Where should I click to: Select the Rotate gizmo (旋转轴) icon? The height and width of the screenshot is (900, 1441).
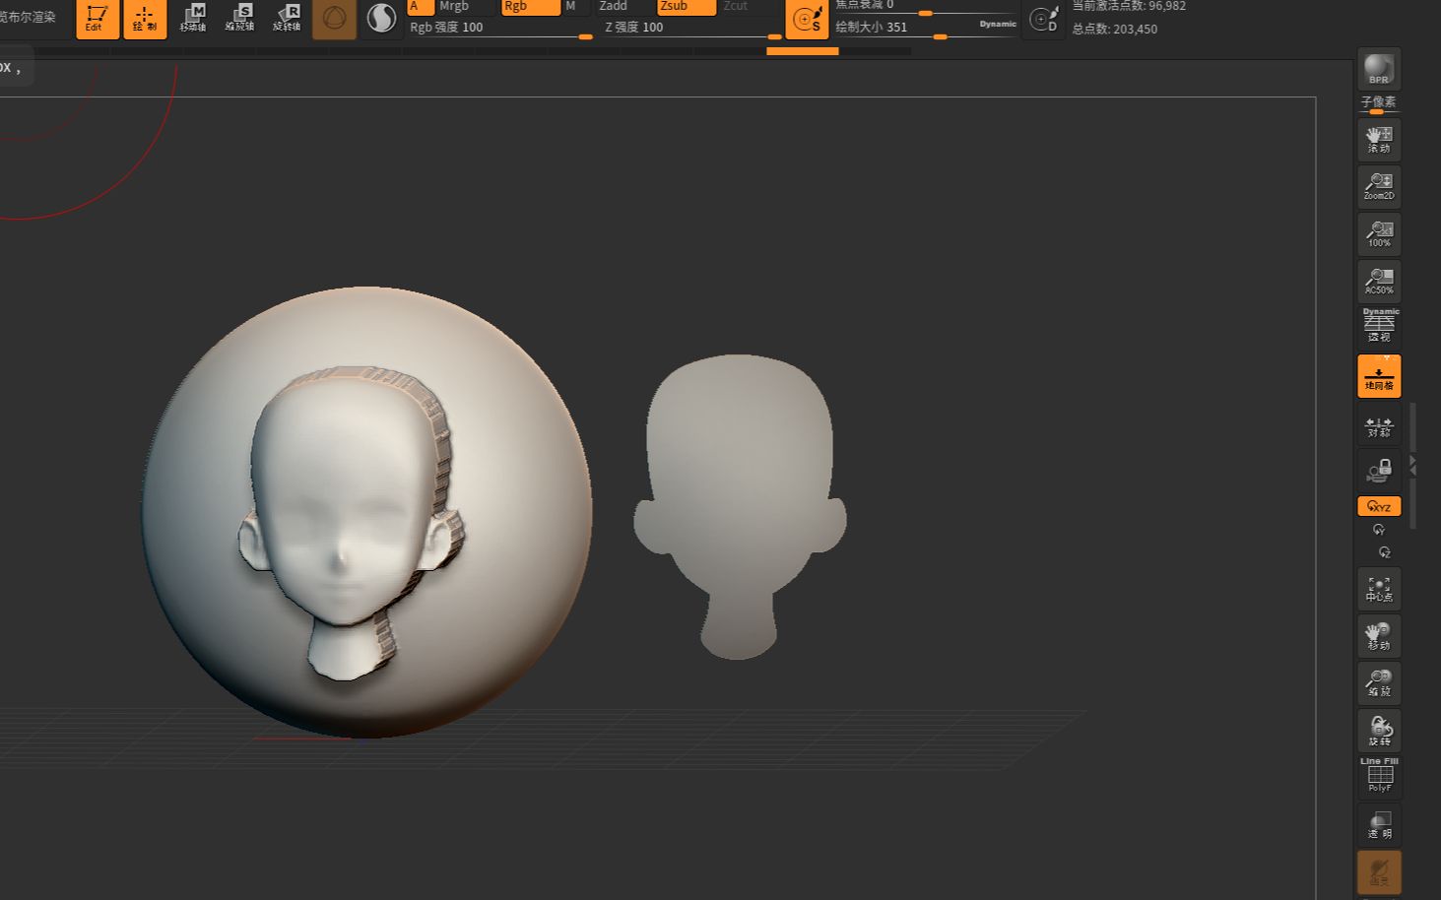[289, 20]
